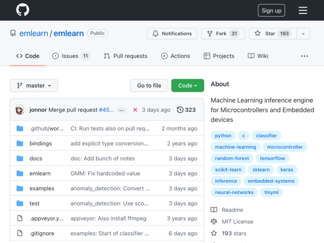Click jonnor's avatar image
The image size is (324, 243).
(20, 110)
